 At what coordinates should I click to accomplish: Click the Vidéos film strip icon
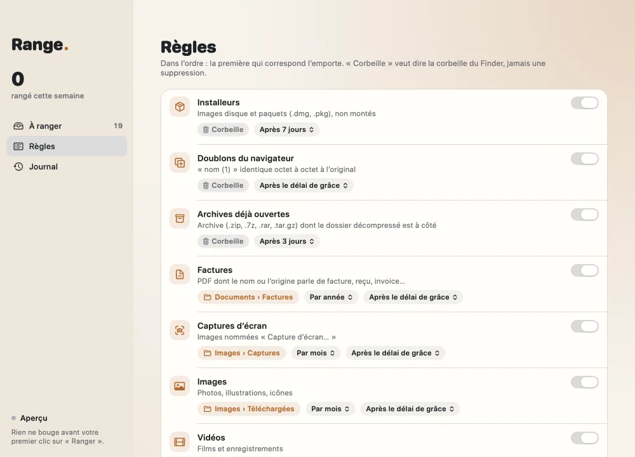pyautogui.click(x=180, y=442)
